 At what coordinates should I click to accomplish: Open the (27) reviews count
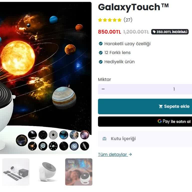[128, 20]
